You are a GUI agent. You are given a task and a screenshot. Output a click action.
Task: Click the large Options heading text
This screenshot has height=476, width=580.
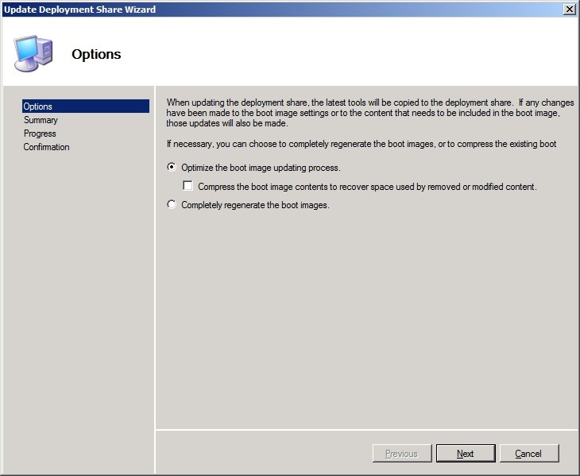[x=96, y=55]
